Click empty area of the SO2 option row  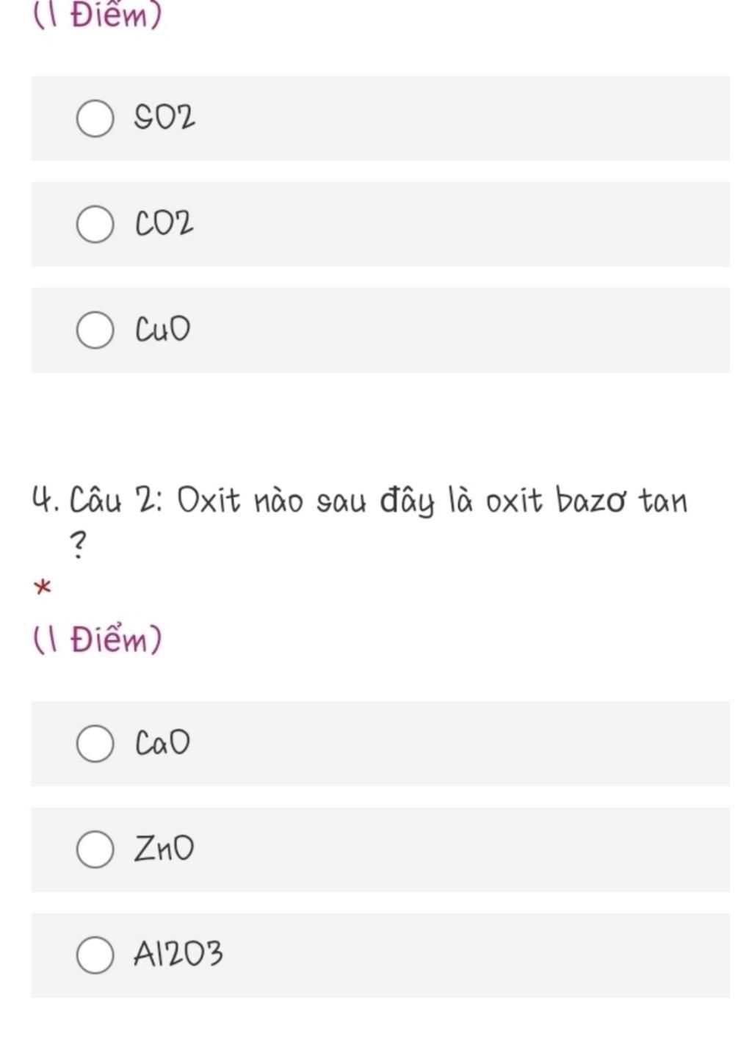point(463,118)
